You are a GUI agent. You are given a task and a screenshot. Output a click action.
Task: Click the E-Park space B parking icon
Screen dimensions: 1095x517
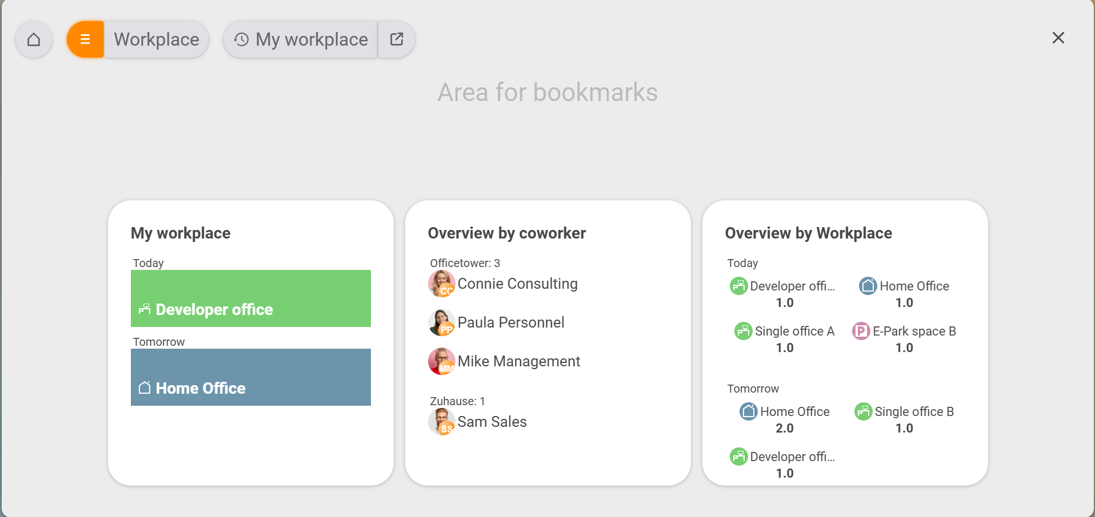coord(861,331)
